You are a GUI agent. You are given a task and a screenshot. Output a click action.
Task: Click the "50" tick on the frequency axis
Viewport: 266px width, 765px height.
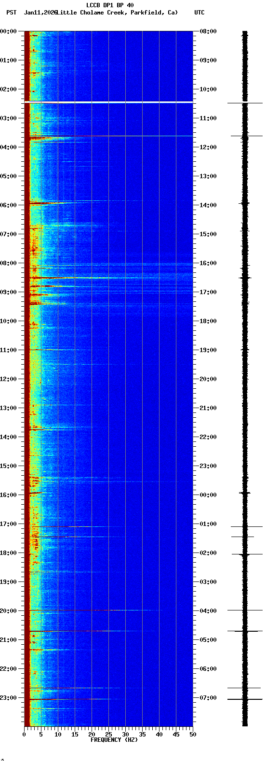(x=193, y=735)
